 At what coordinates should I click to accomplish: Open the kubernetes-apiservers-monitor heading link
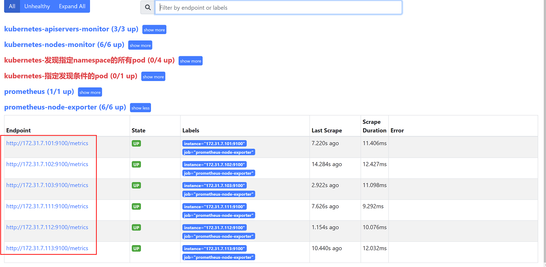tap(71, 29)
